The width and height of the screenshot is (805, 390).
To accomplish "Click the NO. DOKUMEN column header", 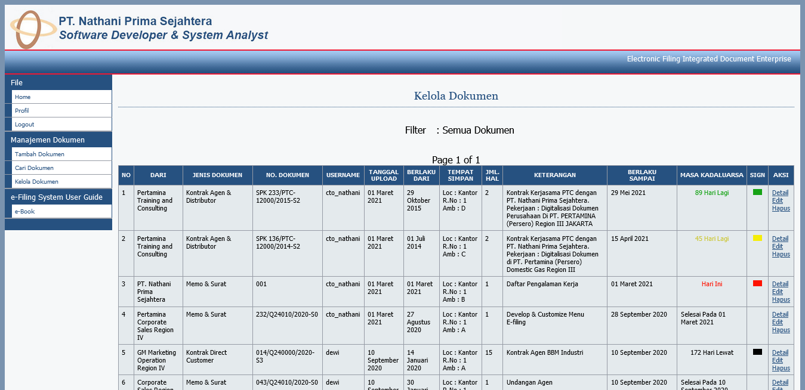I will click(288, 175).
